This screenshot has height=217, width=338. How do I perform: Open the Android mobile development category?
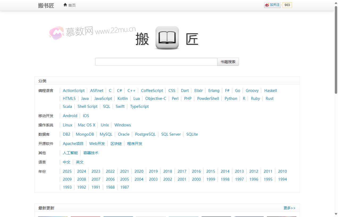(x=70, y=116)
